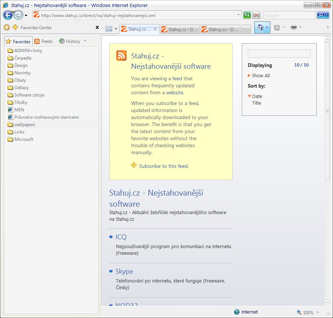
Task: Select the Favorites tab in Favorites Center
Action: (18, 41)
